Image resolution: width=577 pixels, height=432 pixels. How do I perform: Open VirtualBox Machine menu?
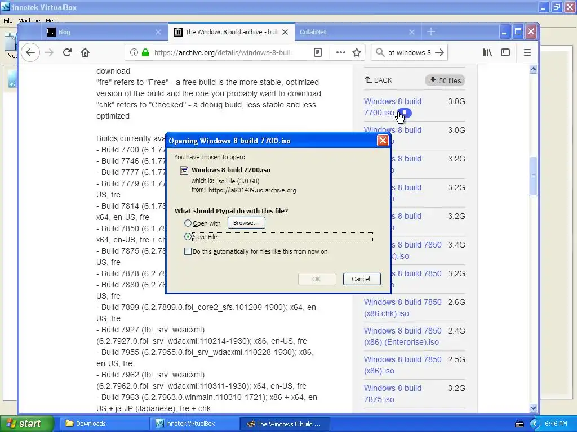(x=29, y=21)
